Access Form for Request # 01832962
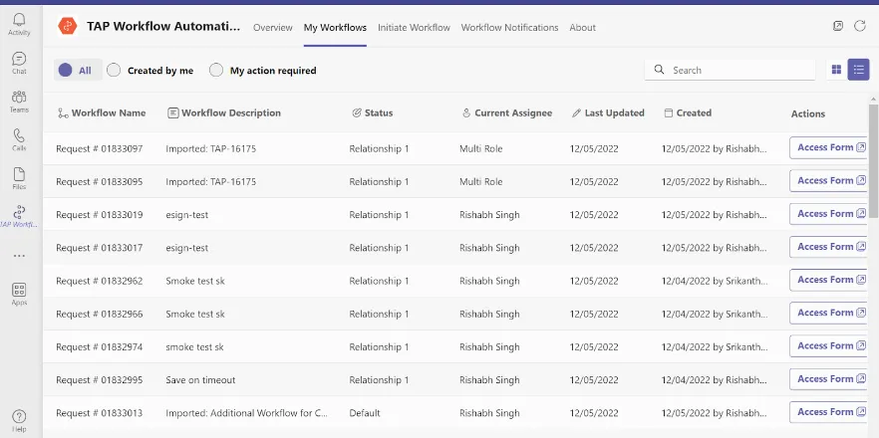 [x=829, y=280]
